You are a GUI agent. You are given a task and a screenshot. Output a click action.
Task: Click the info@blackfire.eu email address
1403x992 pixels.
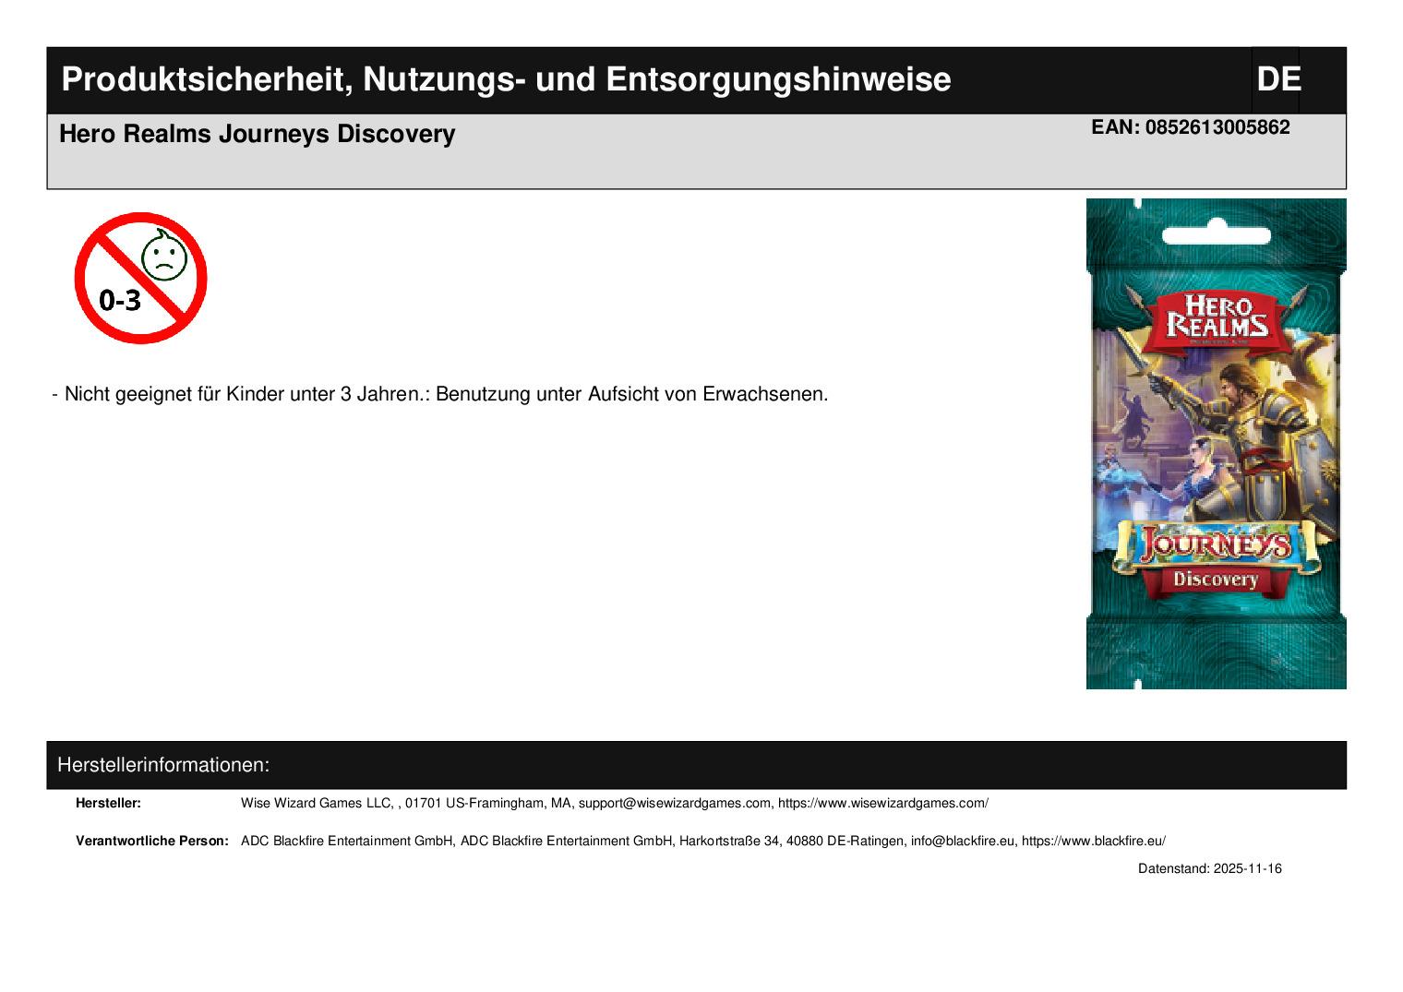962,842
